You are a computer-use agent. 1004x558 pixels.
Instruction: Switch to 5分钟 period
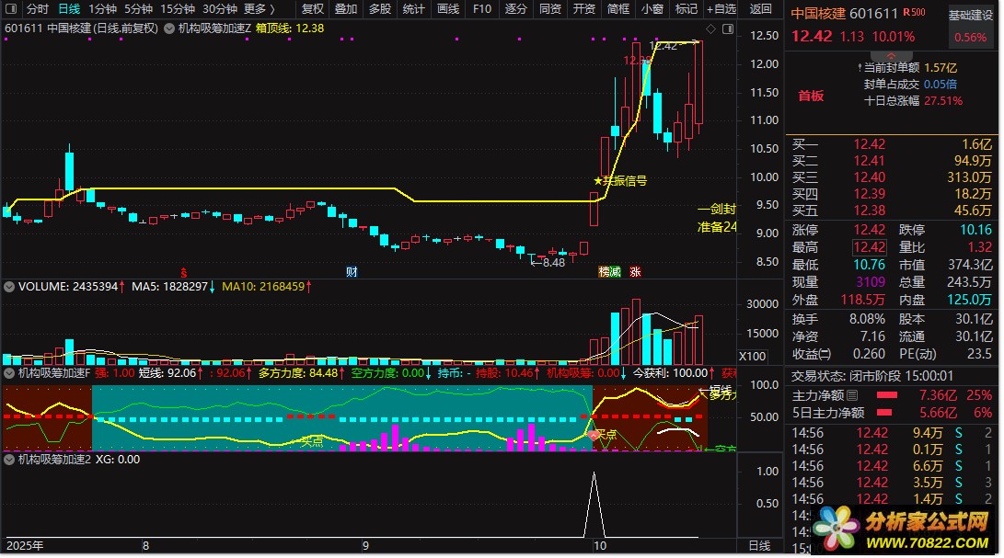click(x=138, y=9)
